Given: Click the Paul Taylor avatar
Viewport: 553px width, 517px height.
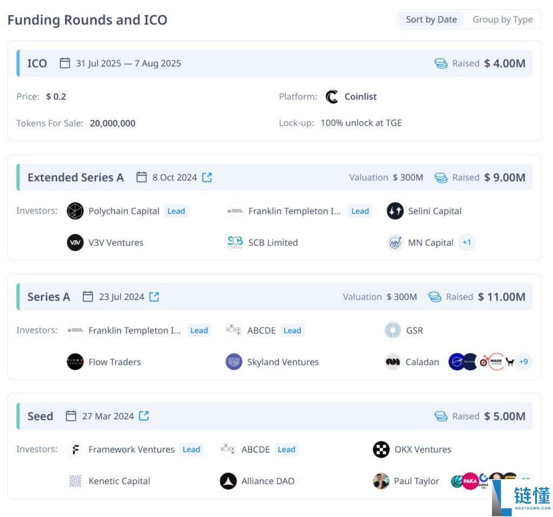Looking at the screenshot, I should (x=381, y=481).
